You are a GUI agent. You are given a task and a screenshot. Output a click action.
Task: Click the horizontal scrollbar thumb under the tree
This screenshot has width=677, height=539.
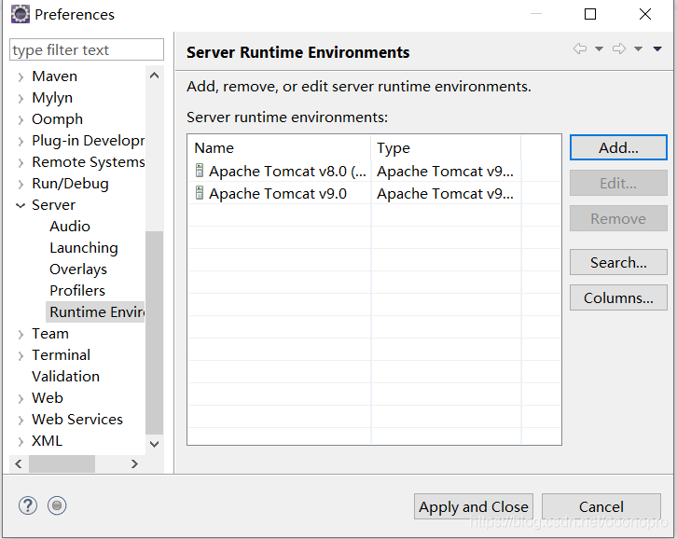click(x=62, y=463)
